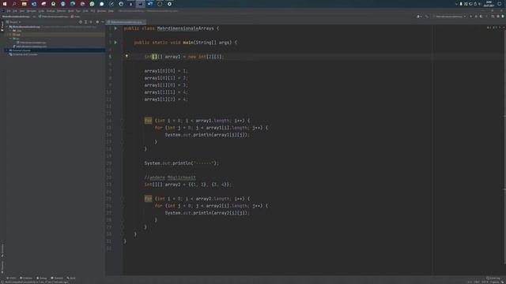Expand the .idea folder node
Screen dimensions: 506x284
coord(10,31)
